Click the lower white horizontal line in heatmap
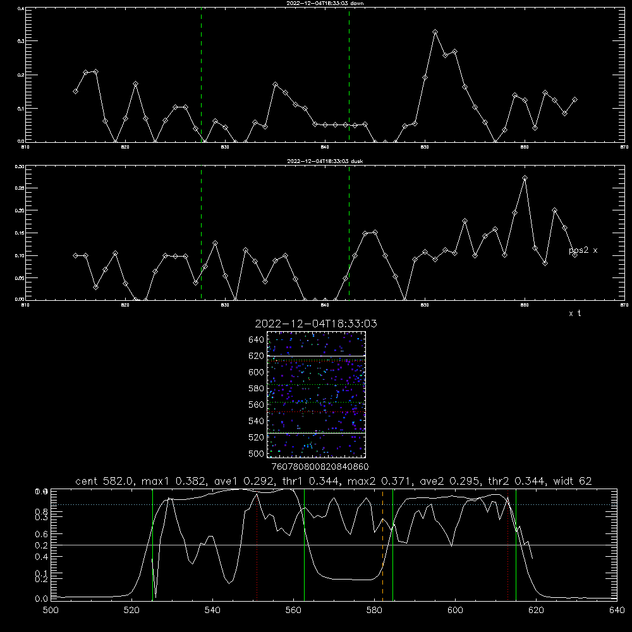Viewport: 632px width, 632px height. click(x=316, y=433)
